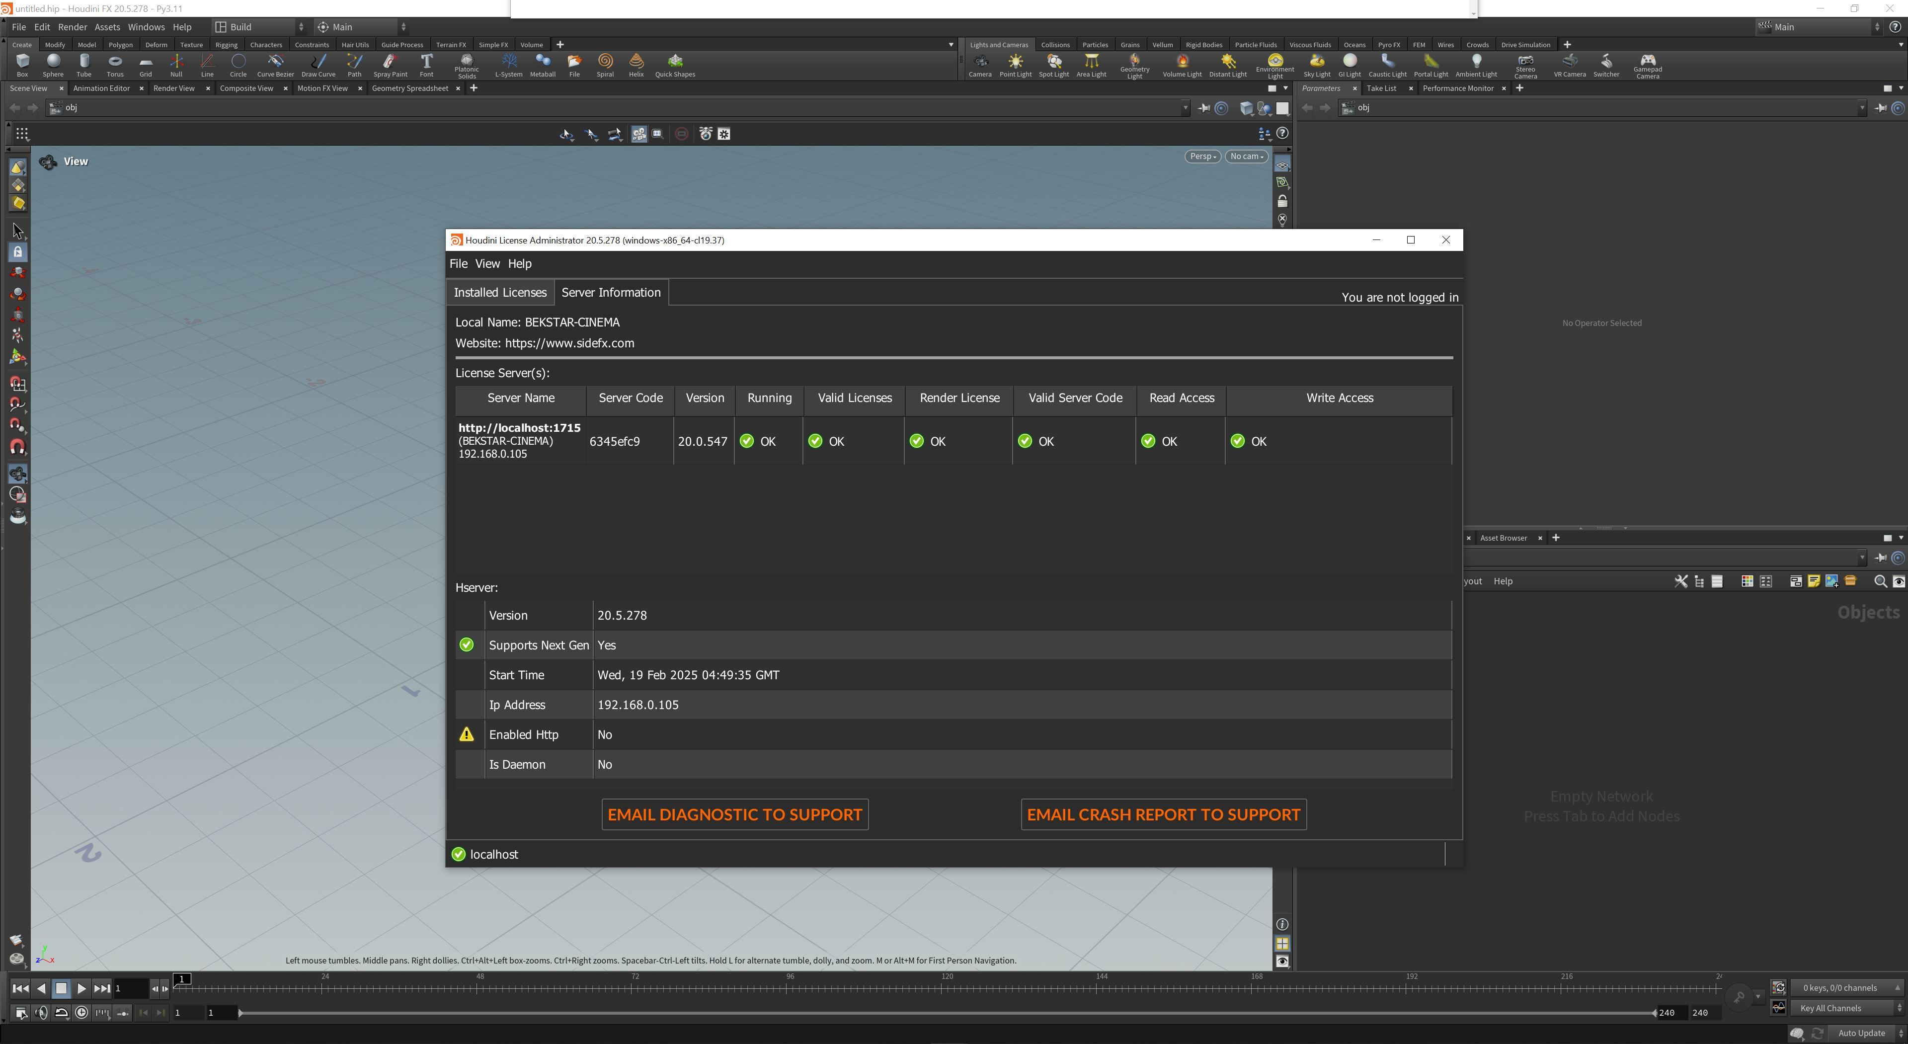The width and height of the screenshot is (1908, 1044).
Task: Toggle pin on the Parameters pane path
Action: (x=1880, y=108)
